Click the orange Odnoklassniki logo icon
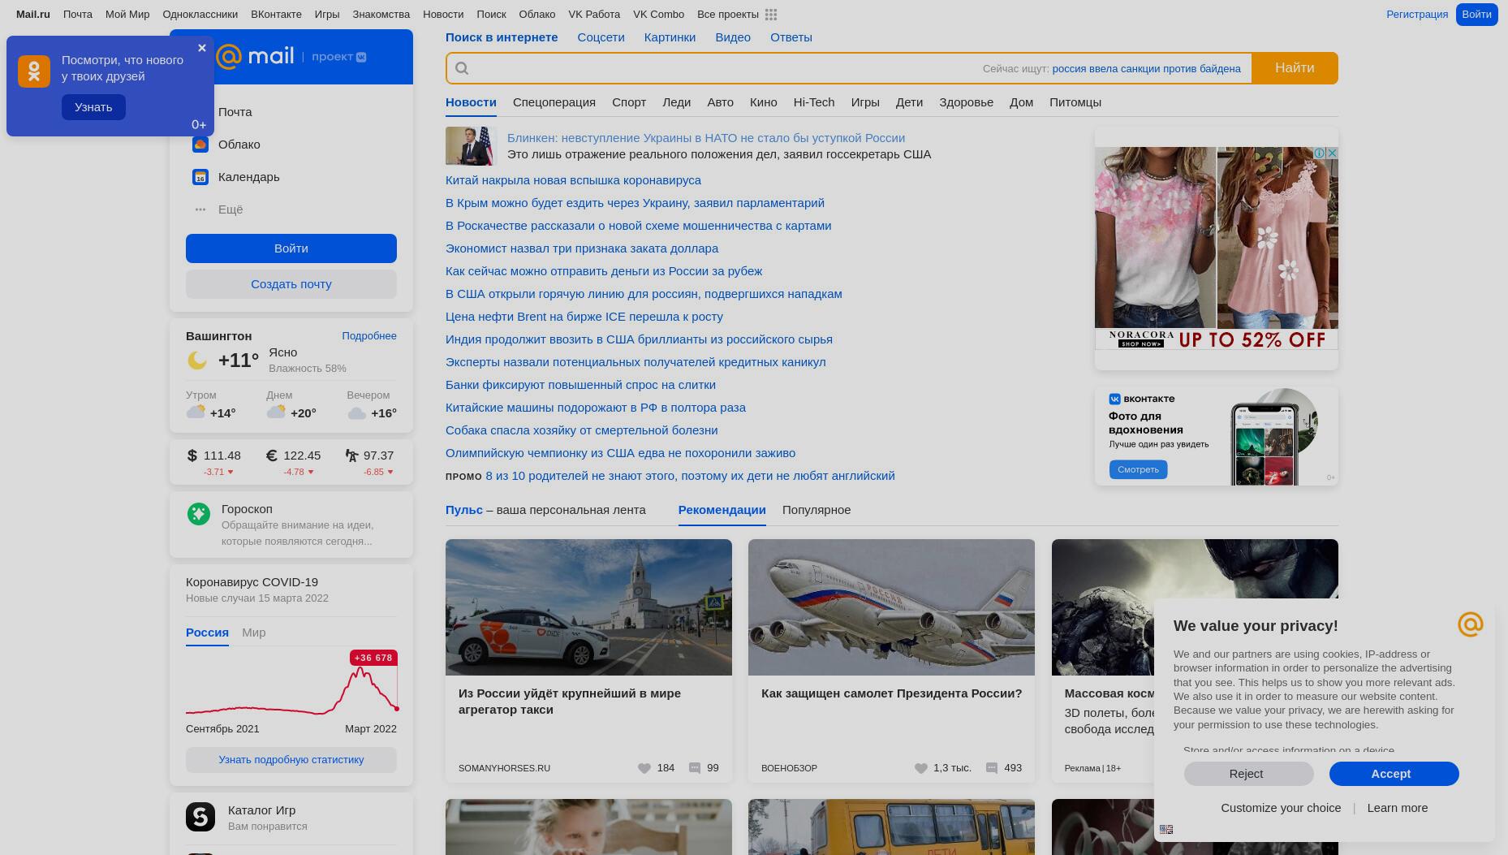The image size is (1508, 855). click(34, 71)
